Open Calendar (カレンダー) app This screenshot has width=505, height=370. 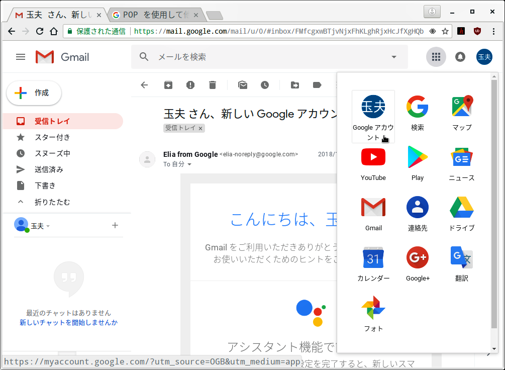pos(373,265)
